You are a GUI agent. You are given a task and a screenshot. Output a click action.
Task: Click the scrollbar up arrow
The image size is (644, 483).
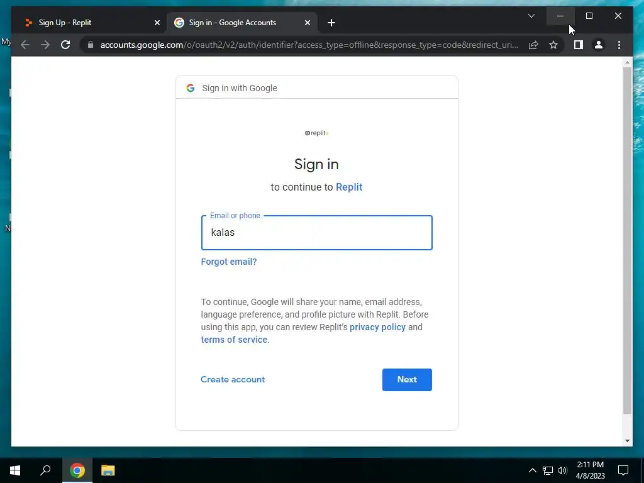627,62
